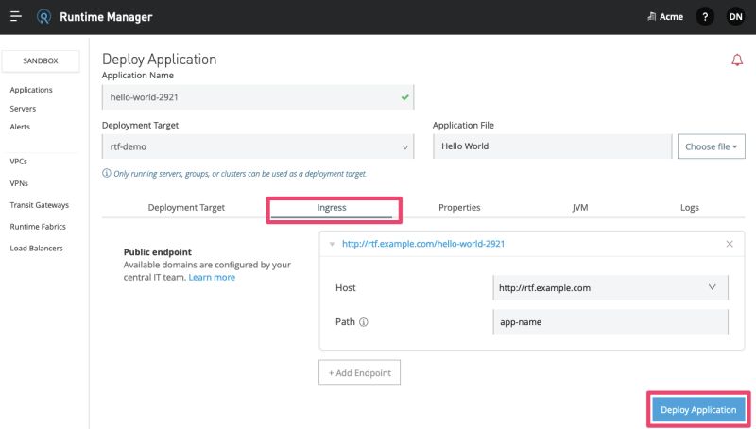The height and width of the screenshot is (429, 756).
Task: Open Transit Gateways in the sidebar
Action: (39, 205)
